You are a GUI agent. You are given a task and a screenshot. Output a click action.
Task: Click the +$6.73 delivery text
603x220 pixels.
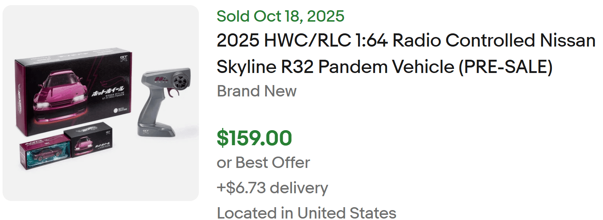tap(272, 188)
